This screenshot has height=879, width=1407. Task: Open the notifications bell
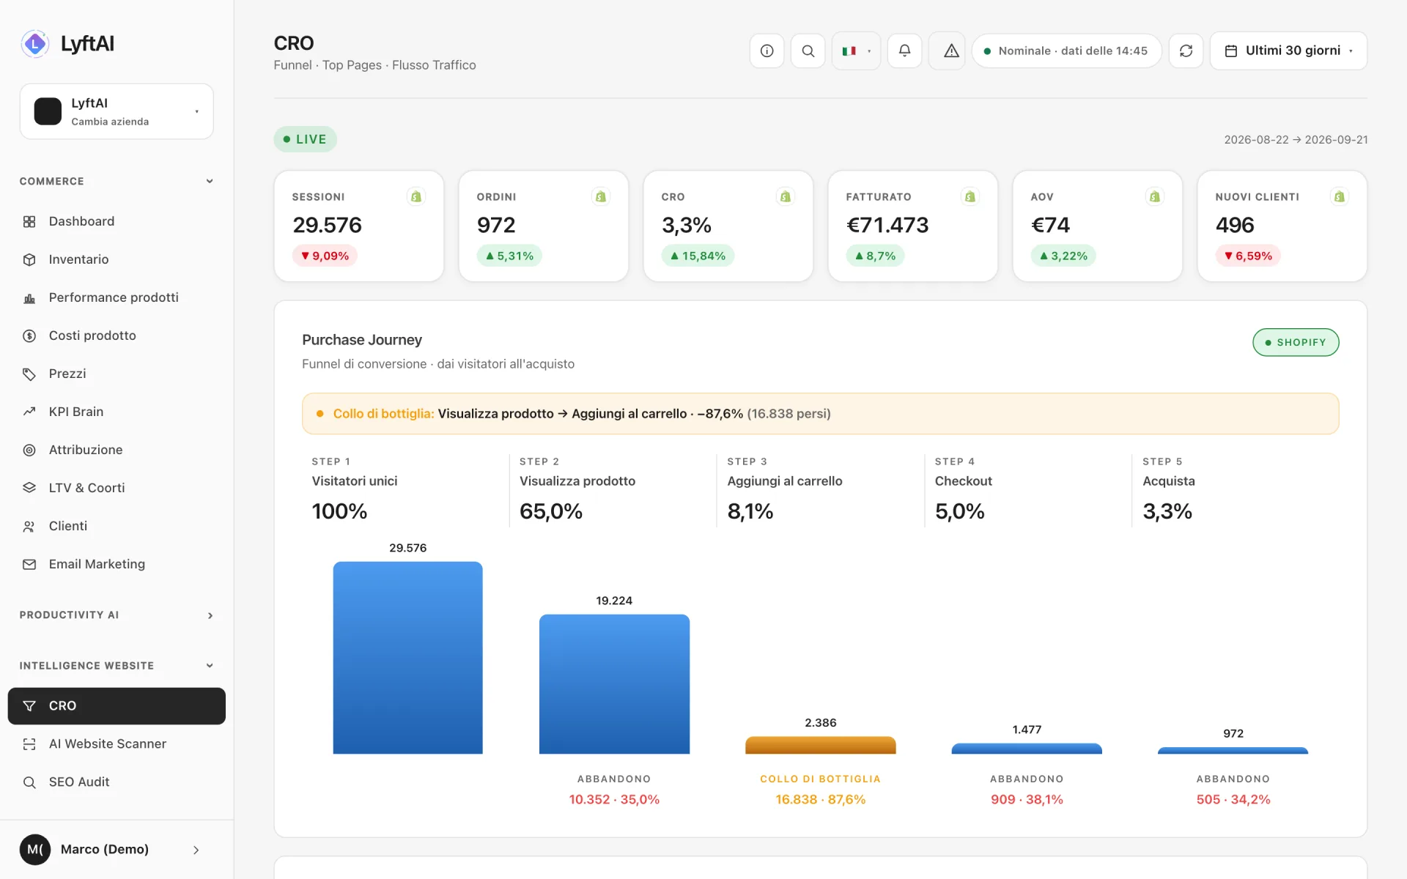tap(904, 51)
